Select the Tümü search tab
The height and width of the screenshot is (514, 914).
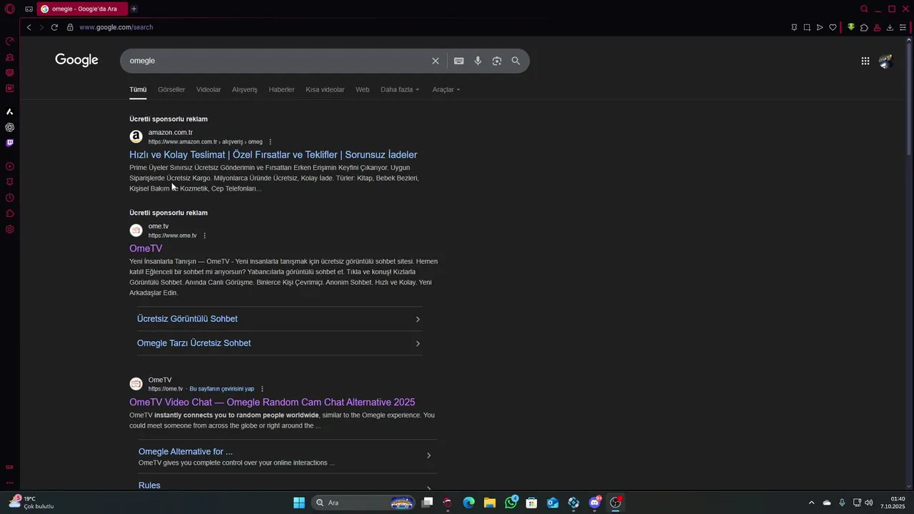138,89
